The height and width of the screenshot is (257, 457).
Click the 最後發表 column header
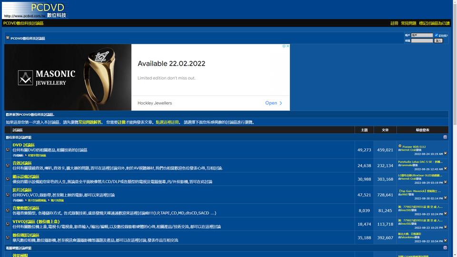click(x=423, y=130)
